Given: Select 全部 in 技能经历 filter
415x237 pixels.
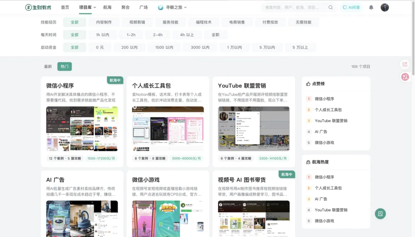Looking at the screenshot, I should click(75, 22).
